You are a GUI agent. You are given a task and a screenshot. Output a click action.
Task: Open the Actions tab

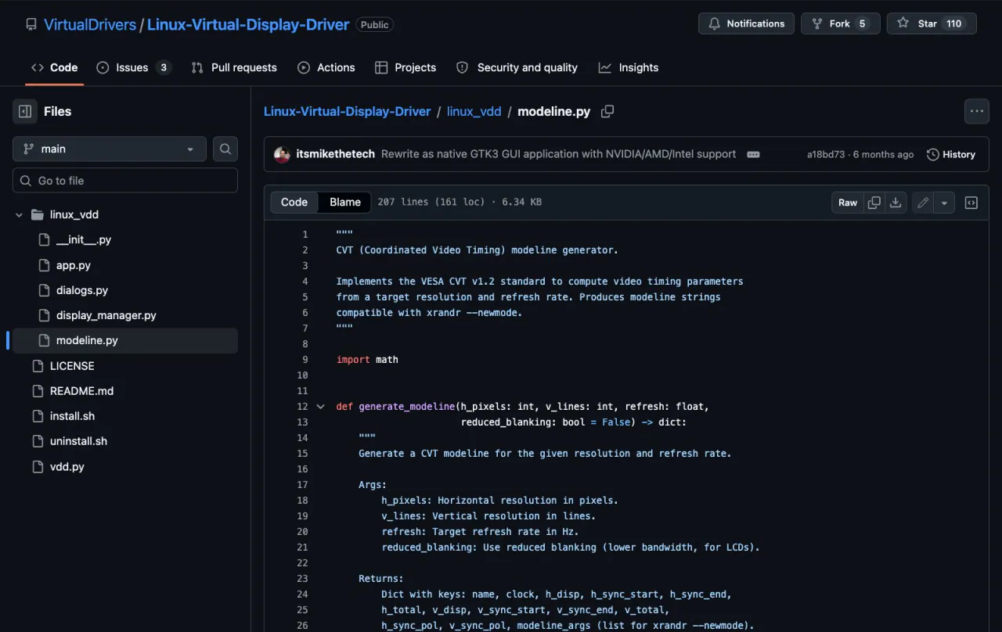pyautogui.click(x=326, y=67)
